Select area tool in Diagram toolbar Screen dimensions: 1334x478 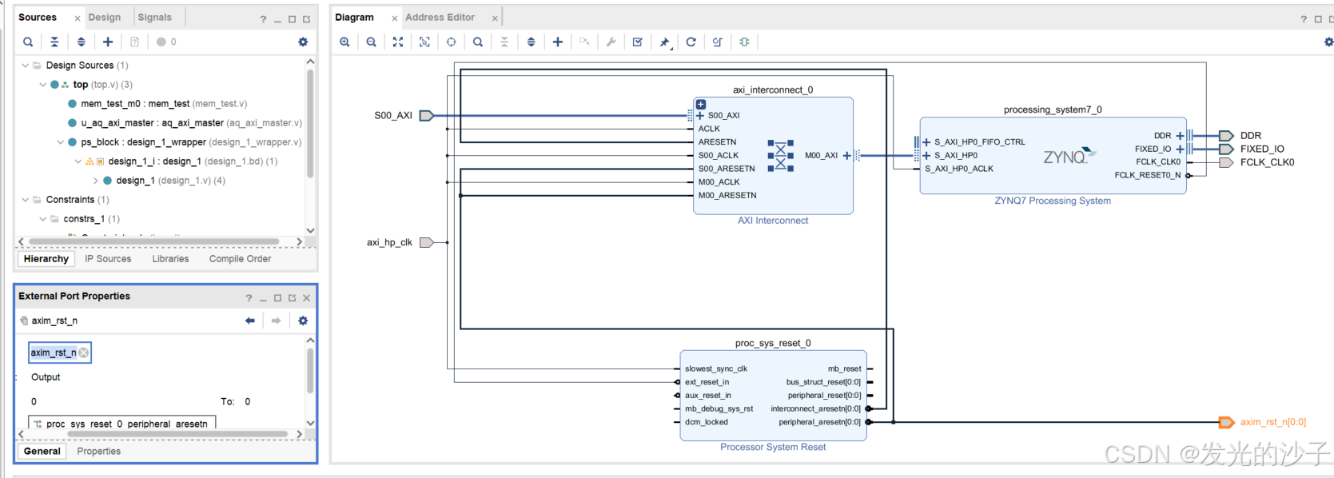click(x=424, y=42)
